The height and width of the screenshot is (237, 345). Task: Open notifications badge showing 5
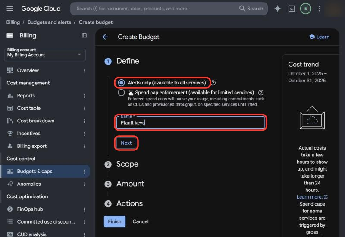(305, 9)
